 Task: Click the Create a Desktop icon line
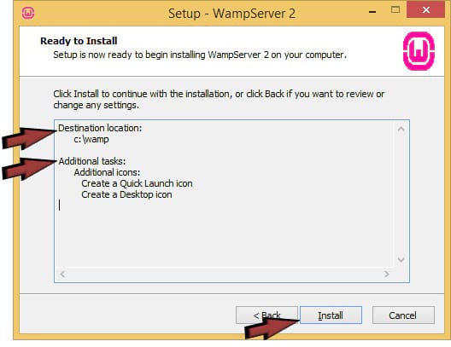(x=126, y=194)
